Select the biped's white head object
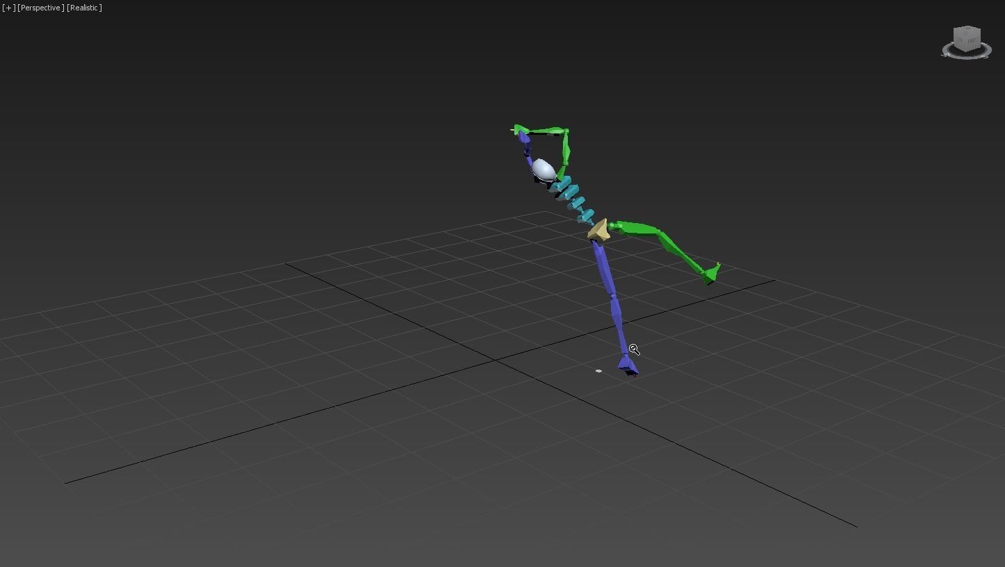Image resolution: width=1005 pixels, height=567 pixels. 543,170
